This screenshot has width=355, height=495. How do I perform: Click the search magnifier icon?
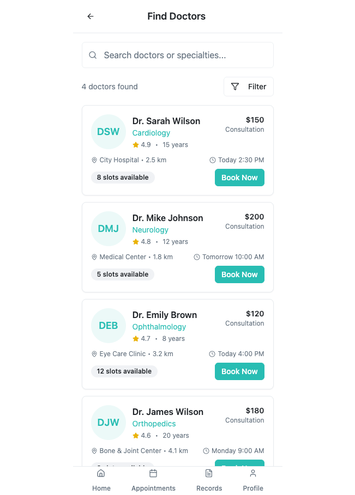(x=93, y=55)
